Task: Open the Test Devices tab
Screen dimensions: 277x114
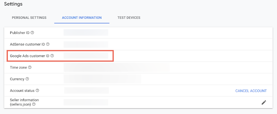Action: 129,18
